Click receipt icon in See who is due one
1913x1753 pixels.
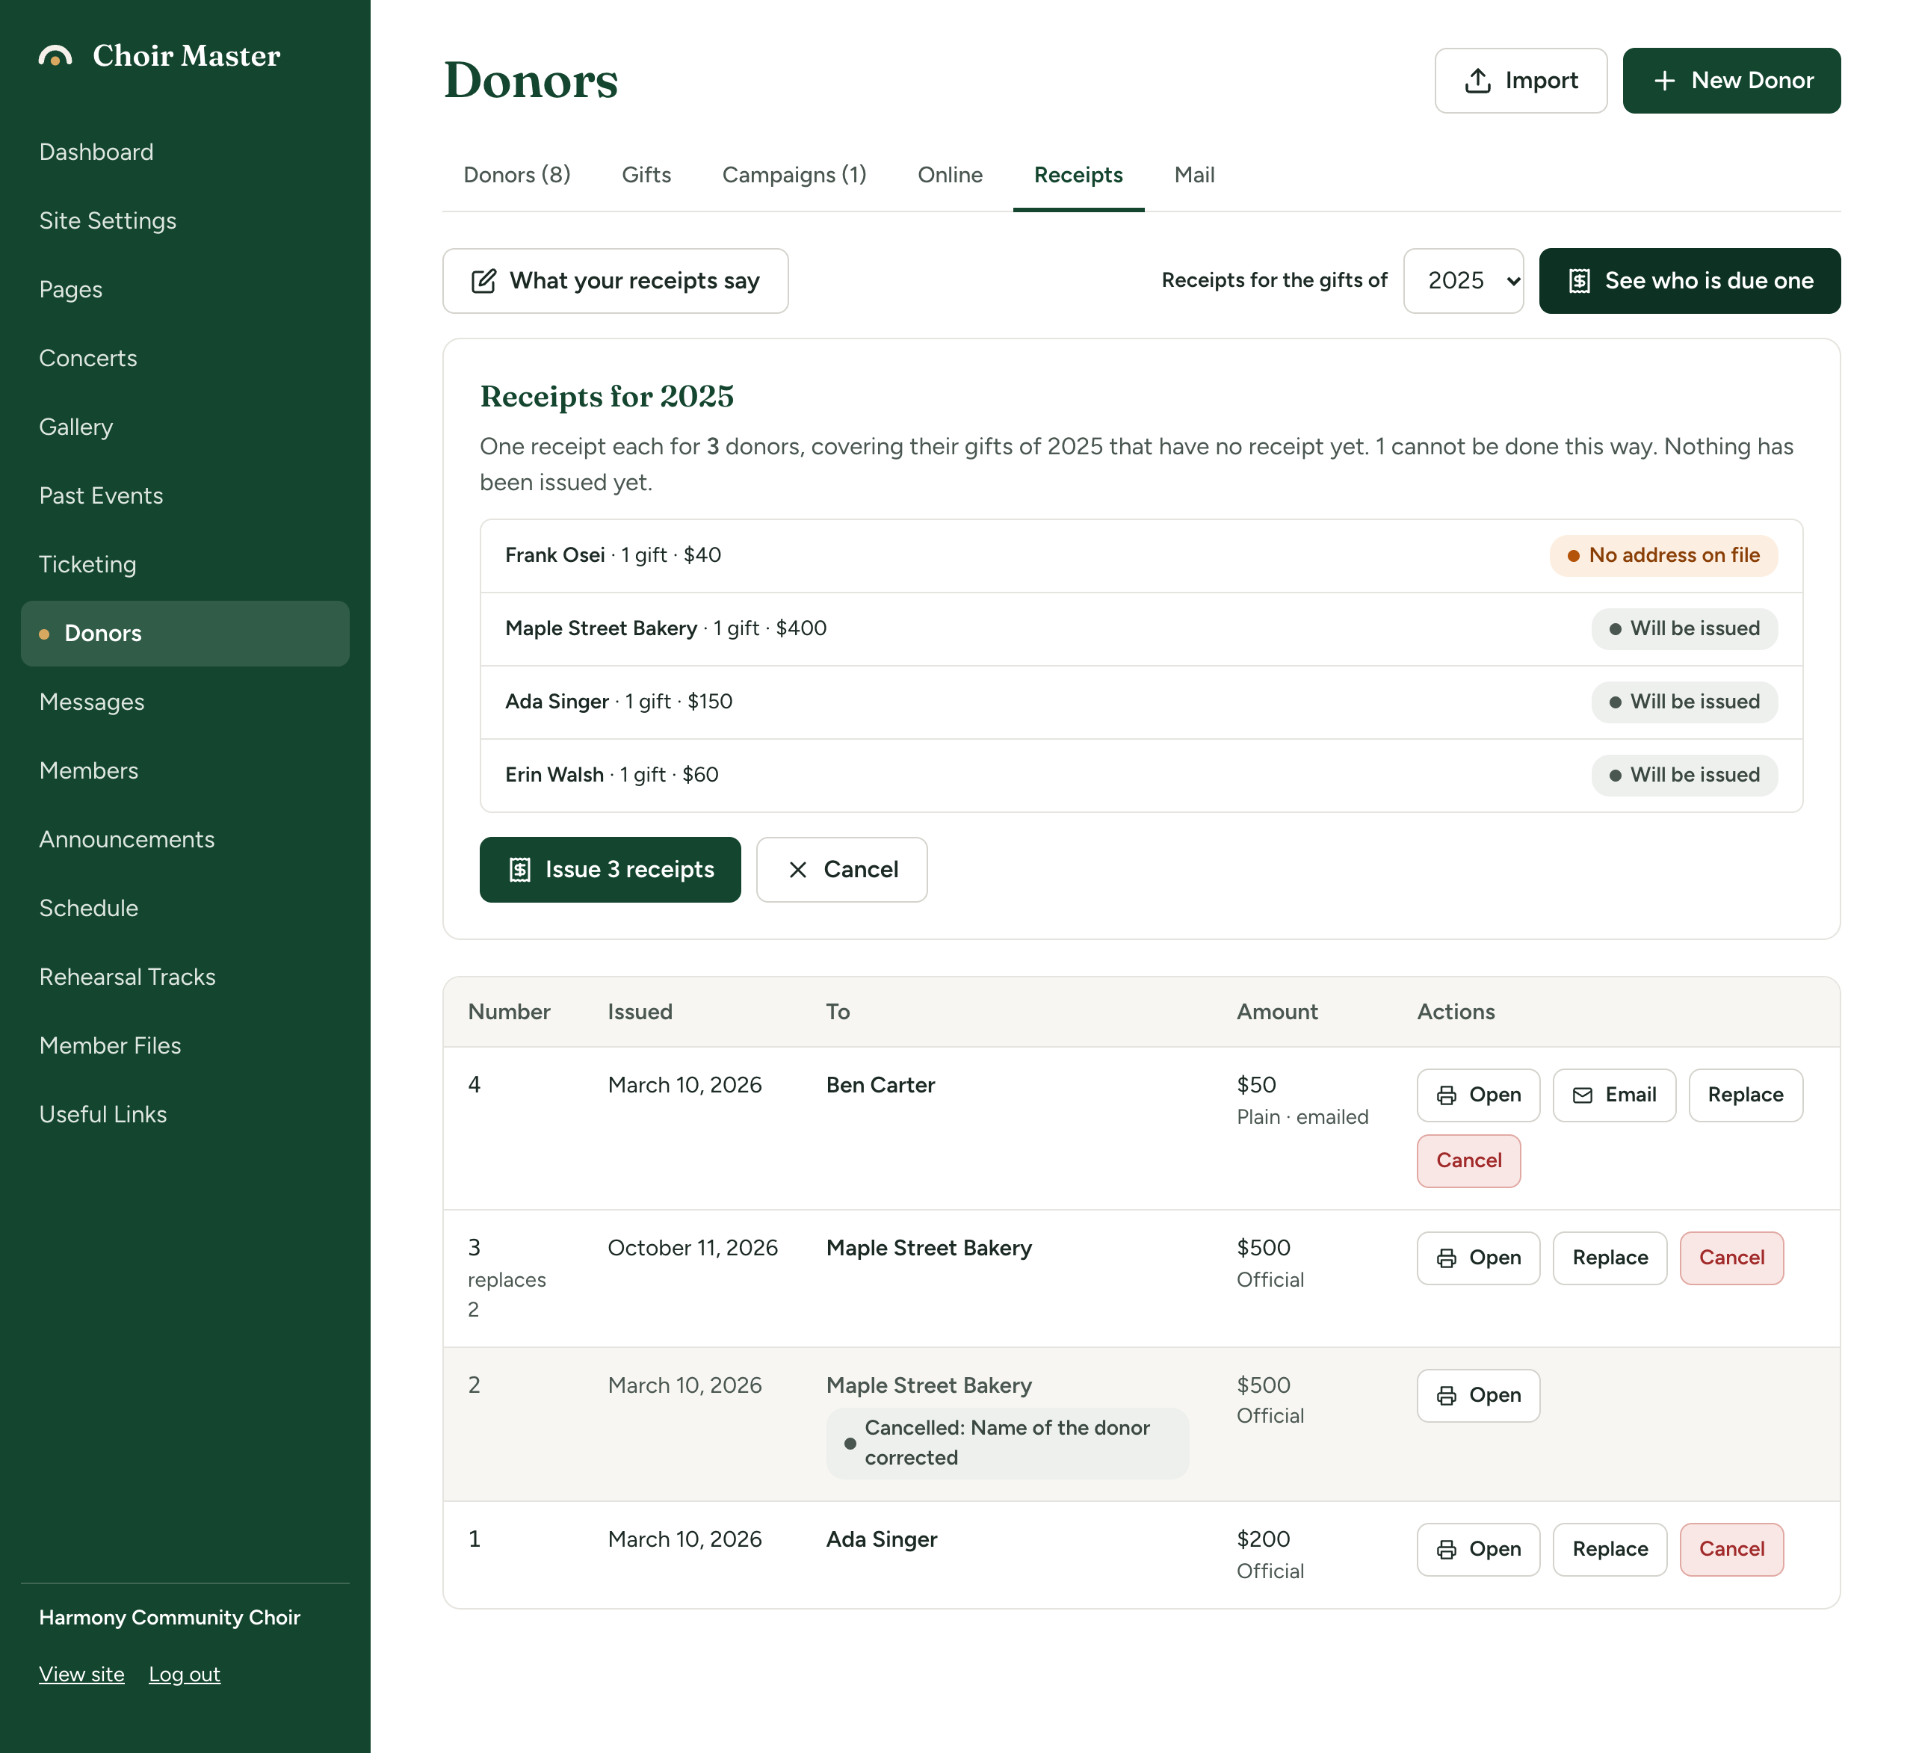click(1579, 281)
